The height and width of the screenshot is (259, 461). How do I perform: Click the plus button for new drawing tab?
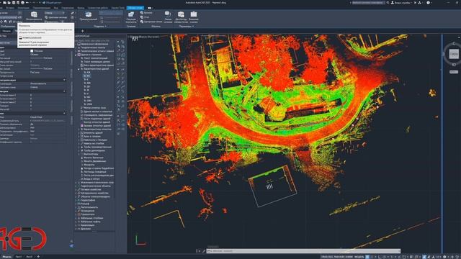[x=83, y=31]
